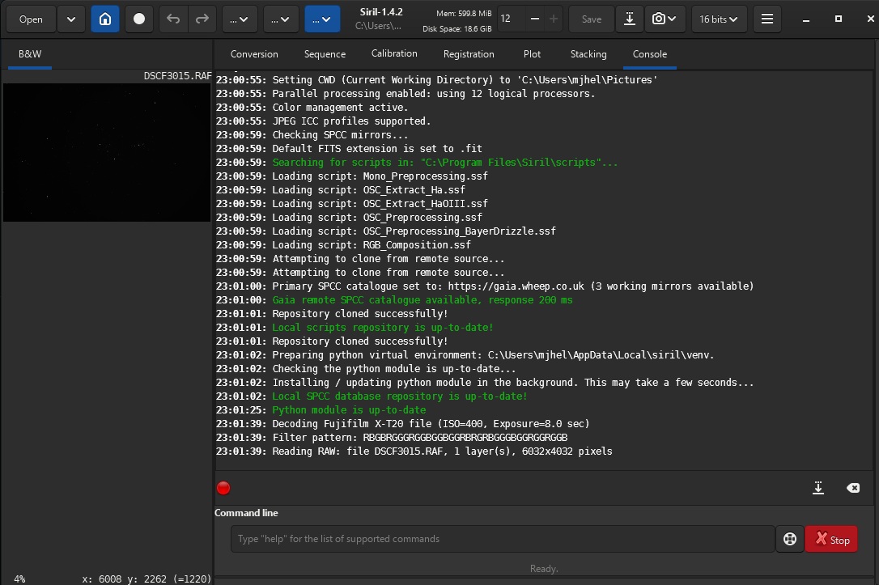Select the Calibration tab
The width and height of the screenshot is (879, 585).
coord(394,54)
